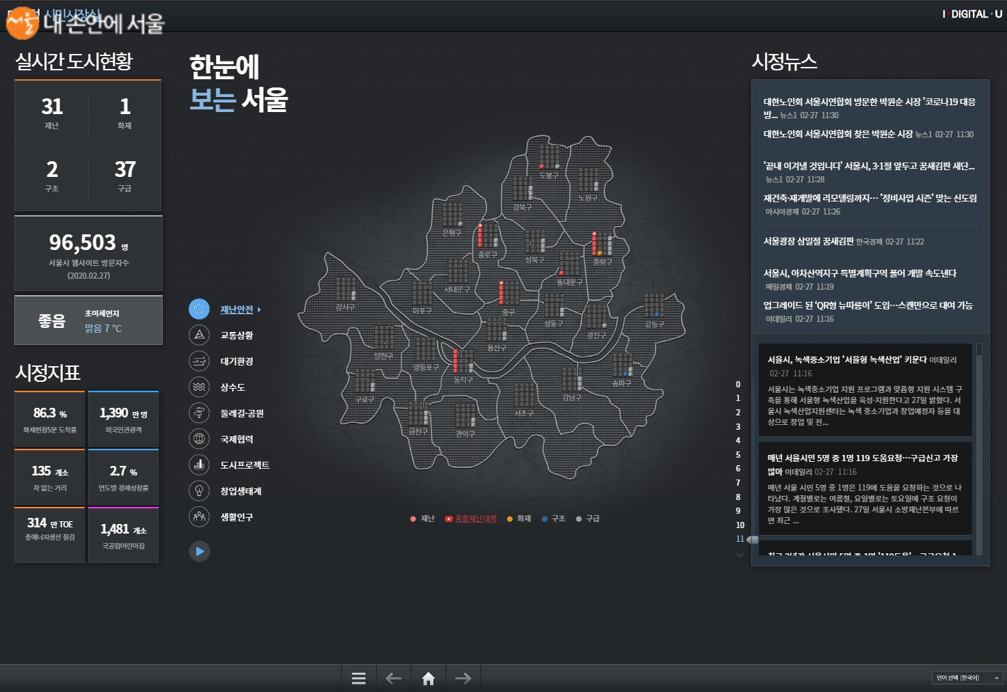Image resolution: width=1007 pixels, height=692 pixels.
Task: Open the 교통상황 traffic cone icon
Action: click(199, 335)
